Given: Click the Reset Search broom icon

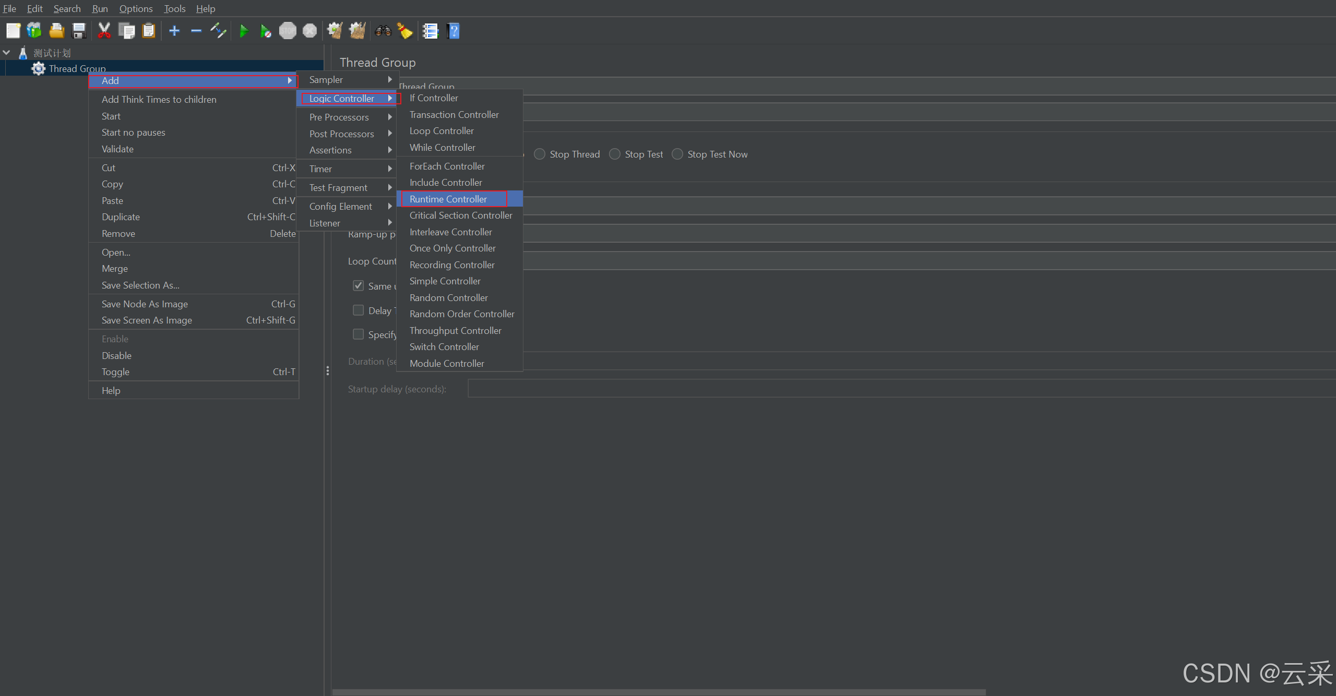Looking at the screenshot, I should [404, 31].
